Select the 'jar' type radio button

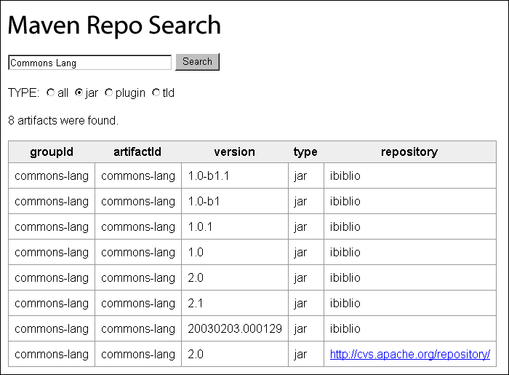79,92
